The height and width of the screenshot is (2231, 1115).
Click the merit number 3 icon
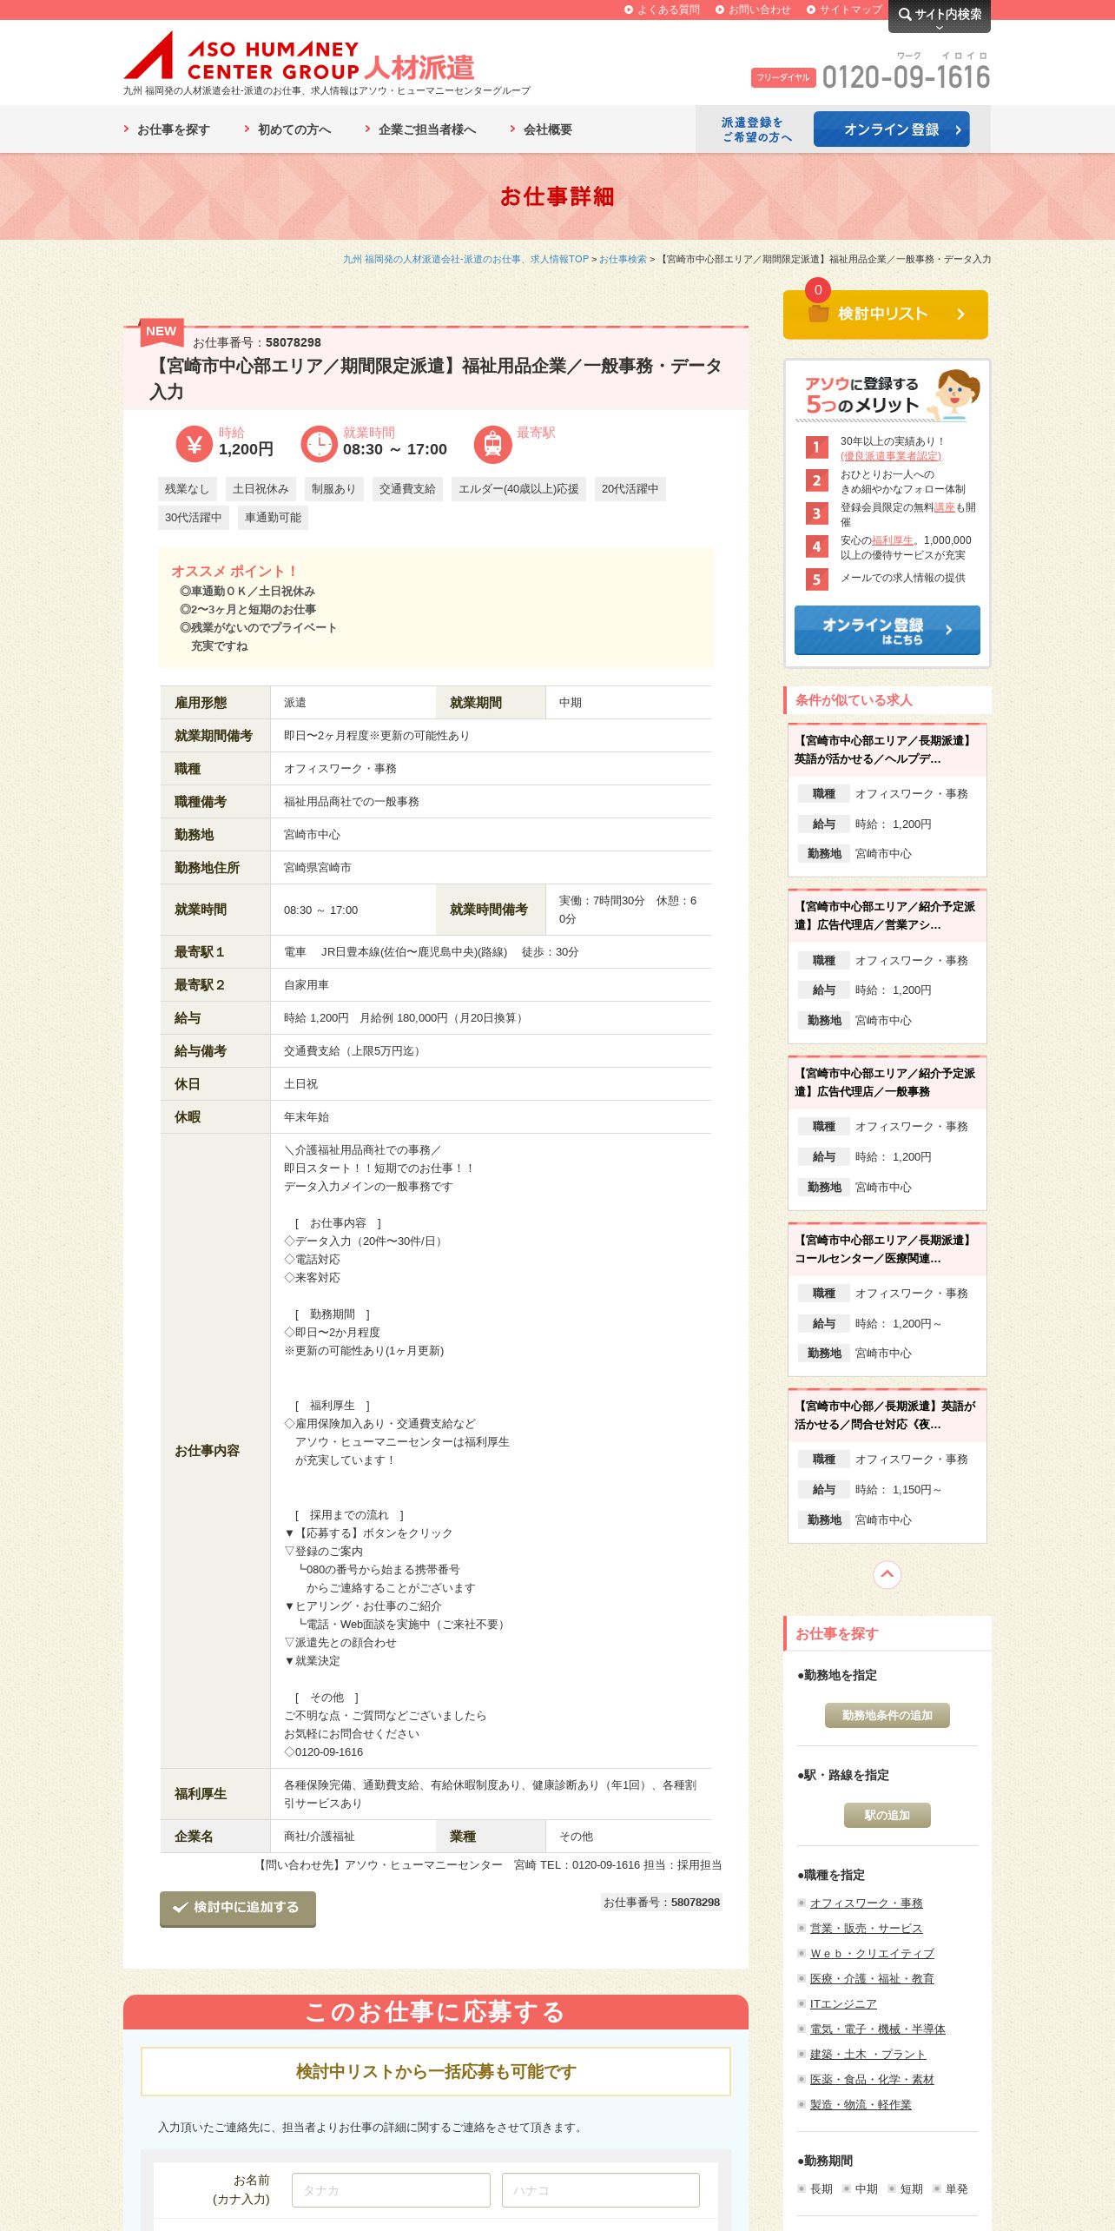(x=816, y=513)
